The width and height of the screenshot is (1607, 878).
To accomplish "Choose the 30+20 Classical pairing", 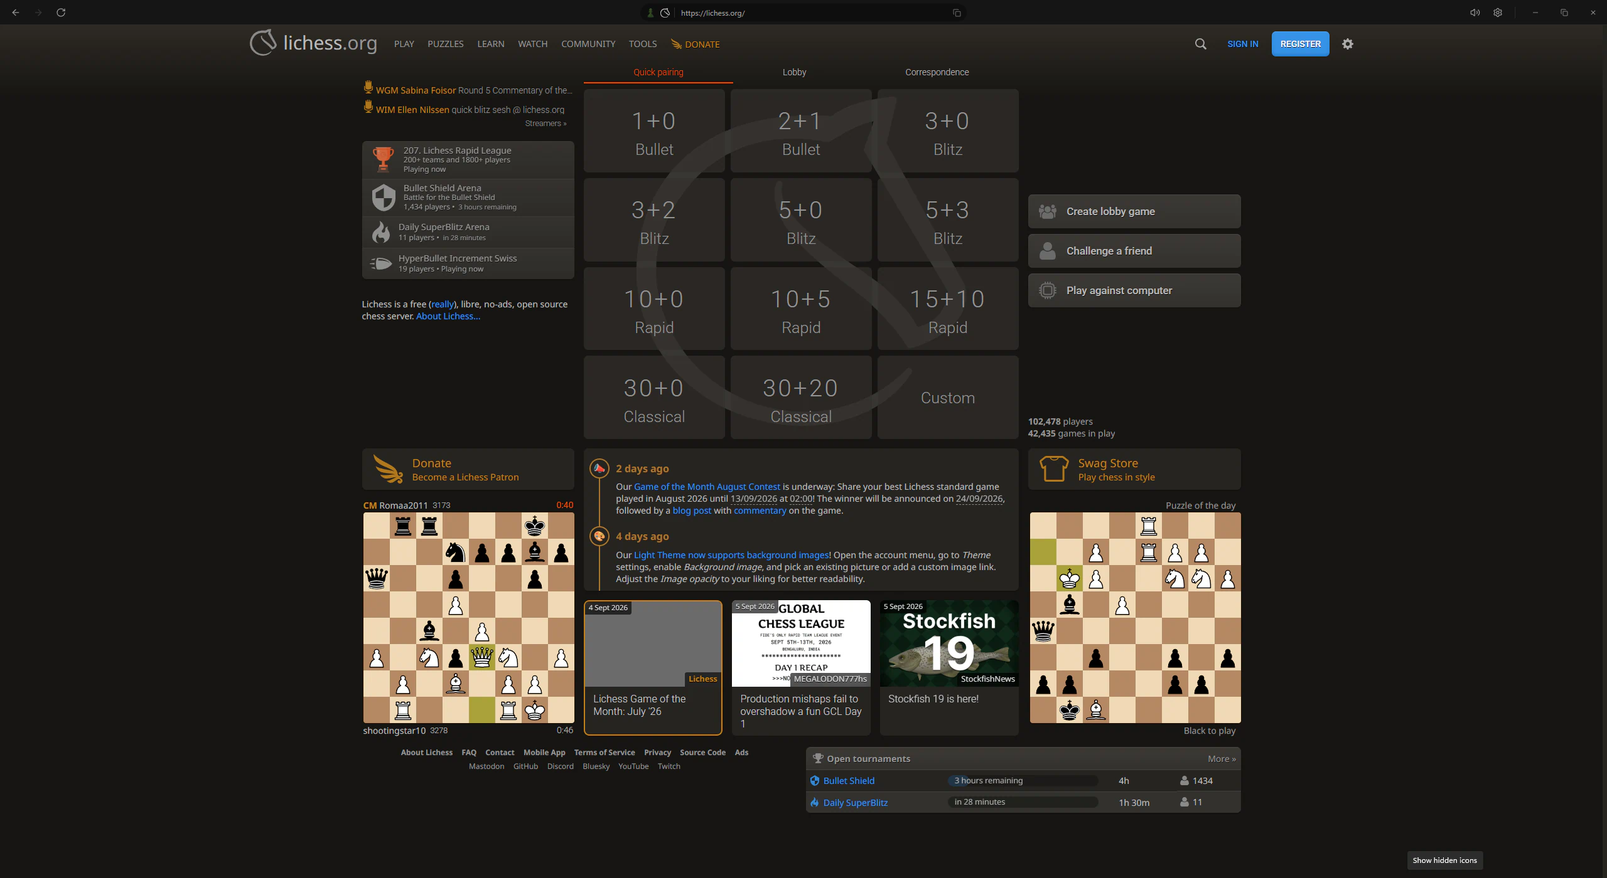I will coord(801,398).
